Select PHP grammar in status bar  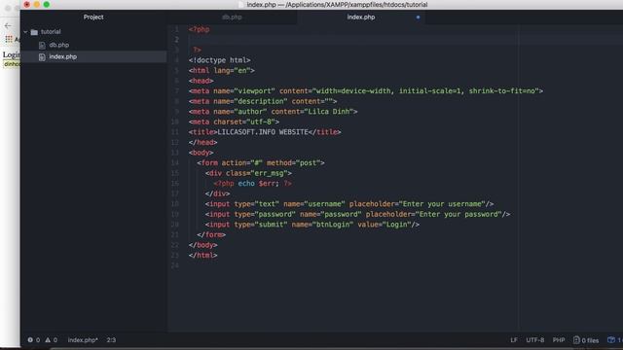pyautogui.click(x=559, y=340)
